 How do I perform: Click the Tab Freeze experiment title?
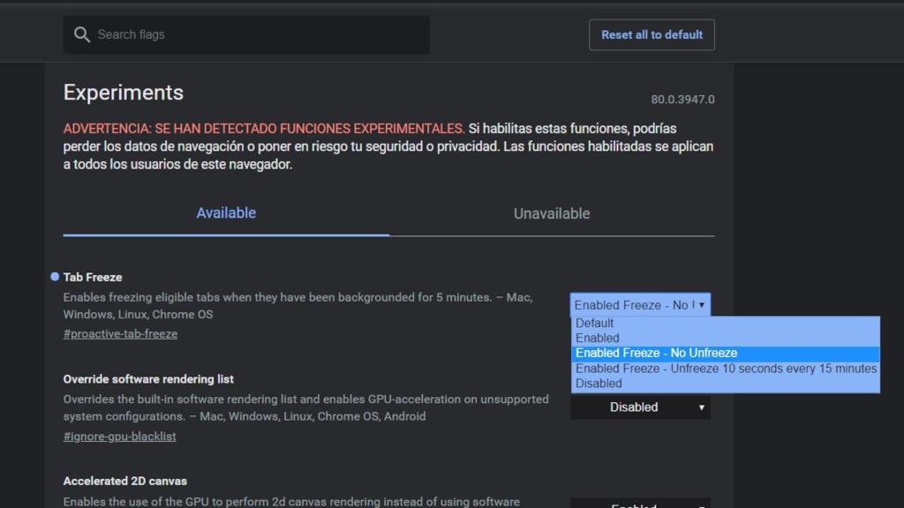coord(93,277)
